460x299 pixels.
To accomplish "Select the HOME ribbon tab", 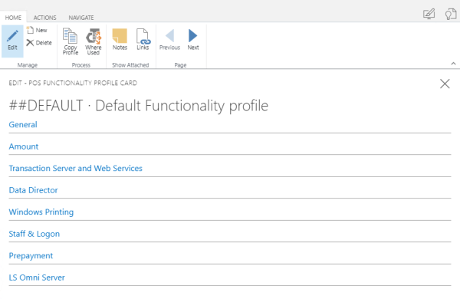I will point(13,18).
